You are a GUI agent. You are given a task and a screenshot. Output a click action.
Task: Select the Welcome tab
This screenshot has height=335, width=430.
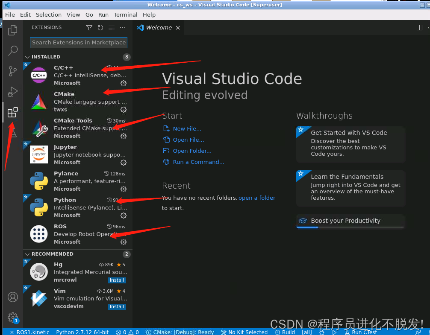(x=159, y=28)
